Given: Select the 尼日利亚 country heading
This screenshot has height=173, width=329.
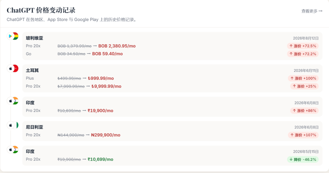Looking at the screenshot, I should click(x=34, y=127).
